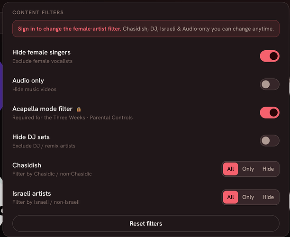Screen dimensions: 290x237
Task: Toggle off Hide female singers switch
Action: point(270,56)
